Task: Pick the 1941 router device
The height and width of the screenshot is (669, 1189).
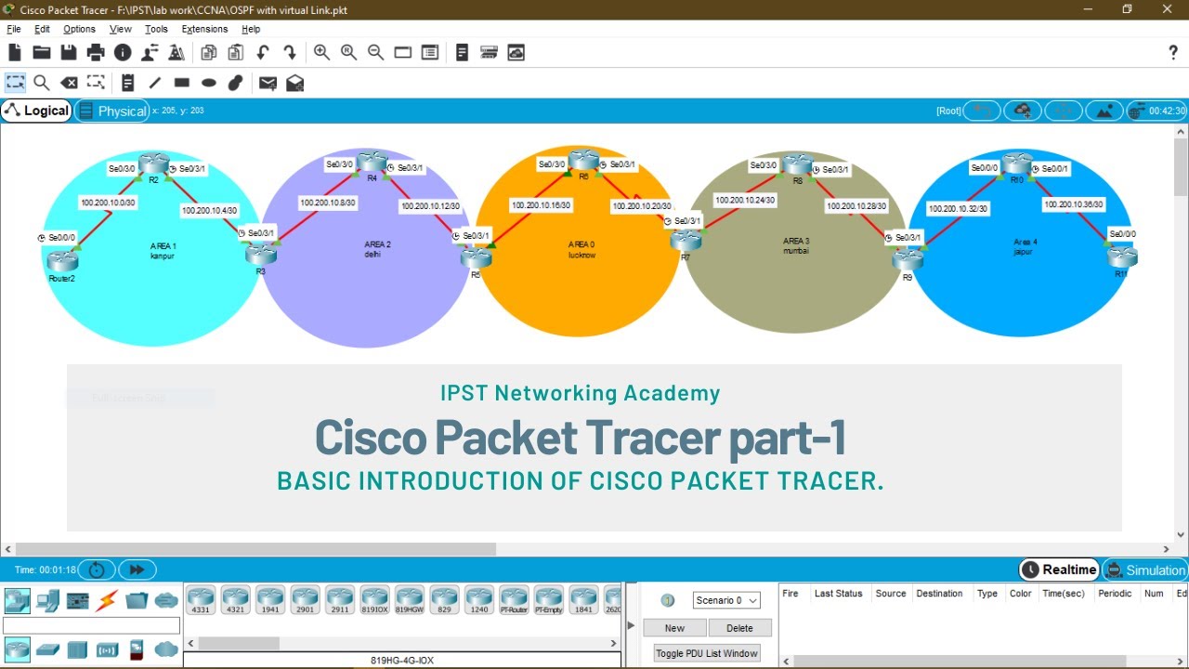Action: pyautogui.click(x=270, y=600)
